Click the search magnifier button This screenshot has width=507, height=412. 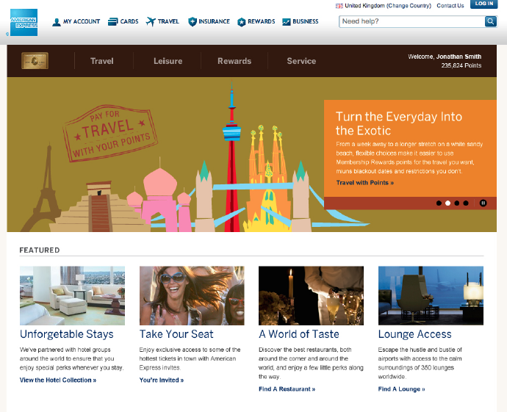point(491,21)
